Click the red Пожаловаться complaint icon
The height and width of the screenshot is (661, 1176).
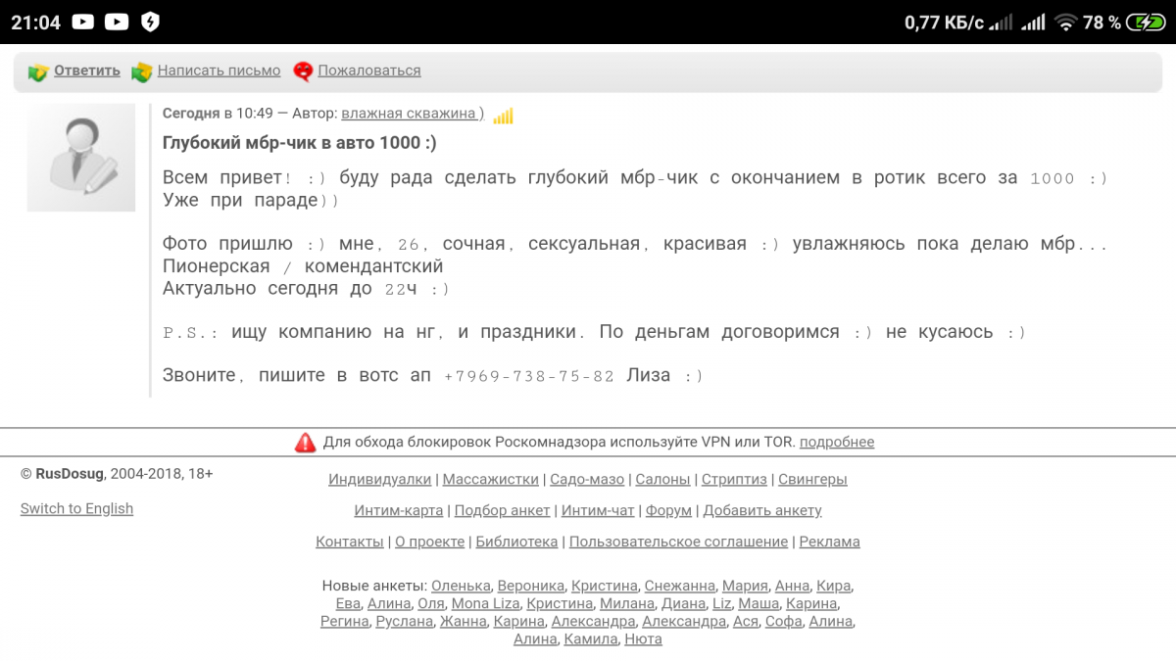coord(303,71)
